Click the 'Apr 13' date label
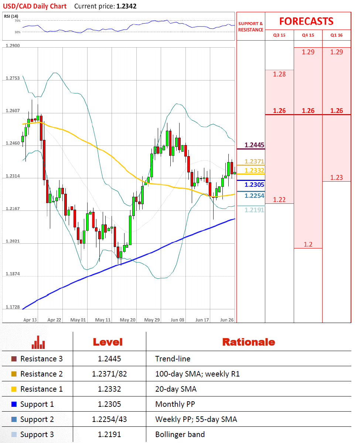Viewport: 358px width, 443px height. point(30,320)
